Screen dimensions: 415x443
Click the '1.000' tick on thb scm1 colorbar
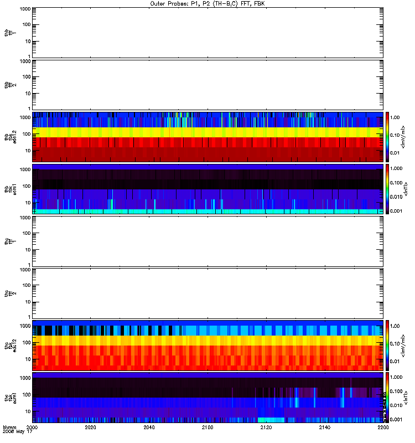pos(396,168)
